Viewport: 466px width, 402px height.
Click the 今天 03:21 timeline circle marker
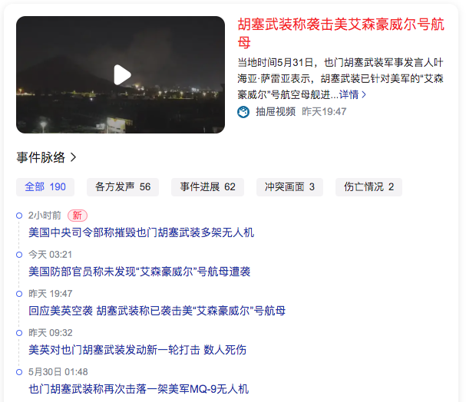click(19, 255)
